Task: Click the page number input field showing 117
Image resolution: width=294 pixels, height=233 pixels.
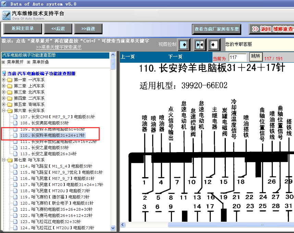Action: [x=237, y=57]
